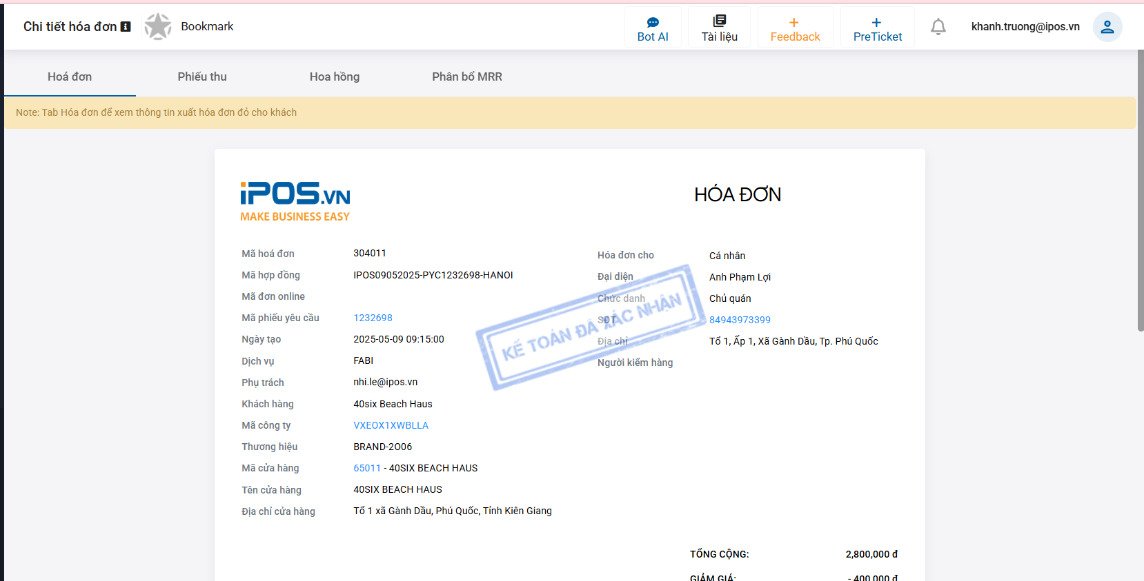Click creation date 2025-05-09 09:15:00
1144x581 pixels.
[x=399, y=339]
